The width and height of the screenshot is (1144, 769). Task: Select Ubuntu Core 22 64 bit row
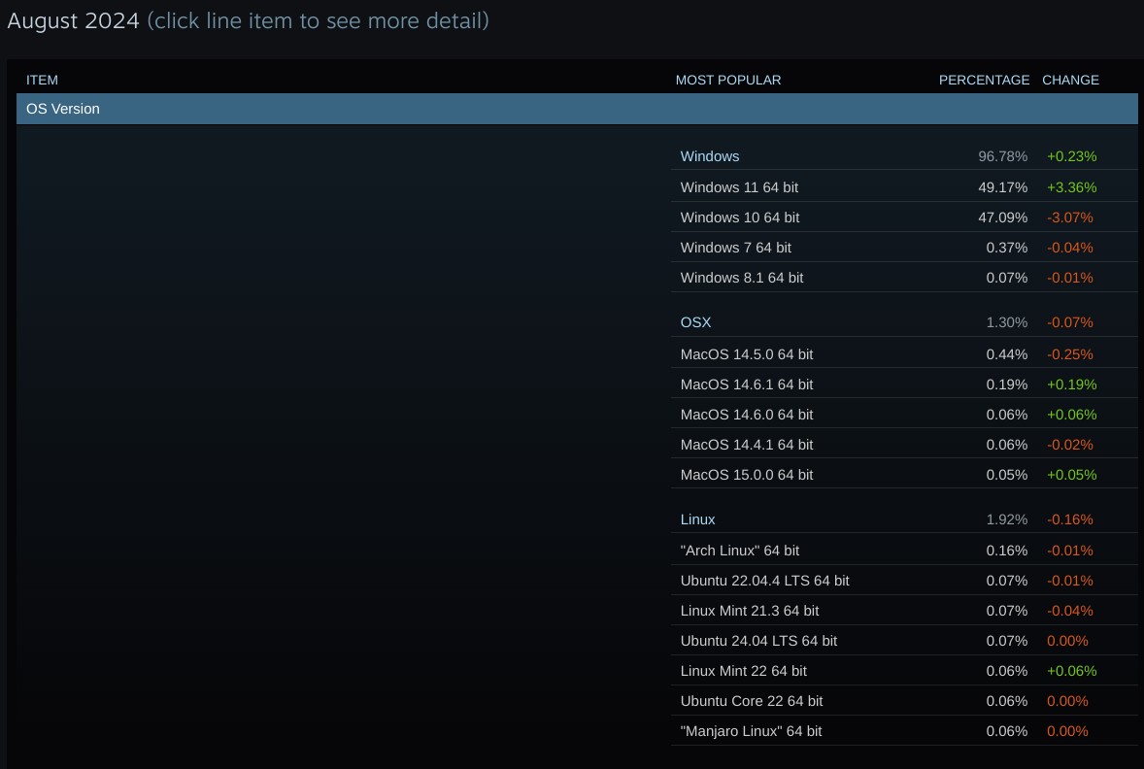[x=904, y=700]
